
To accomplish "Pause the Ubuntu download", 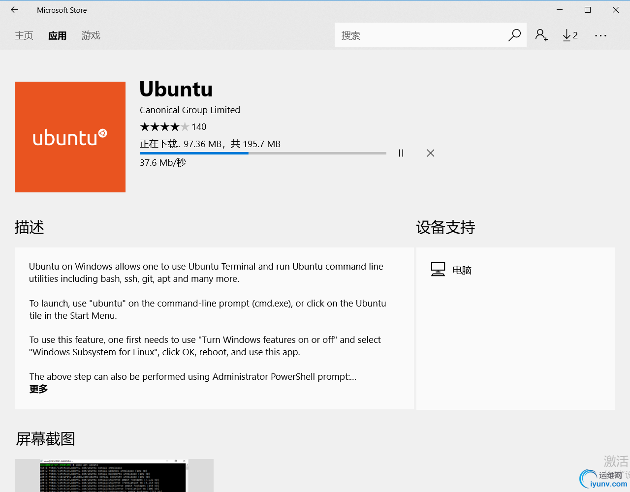I will click(x=401, y=153).
